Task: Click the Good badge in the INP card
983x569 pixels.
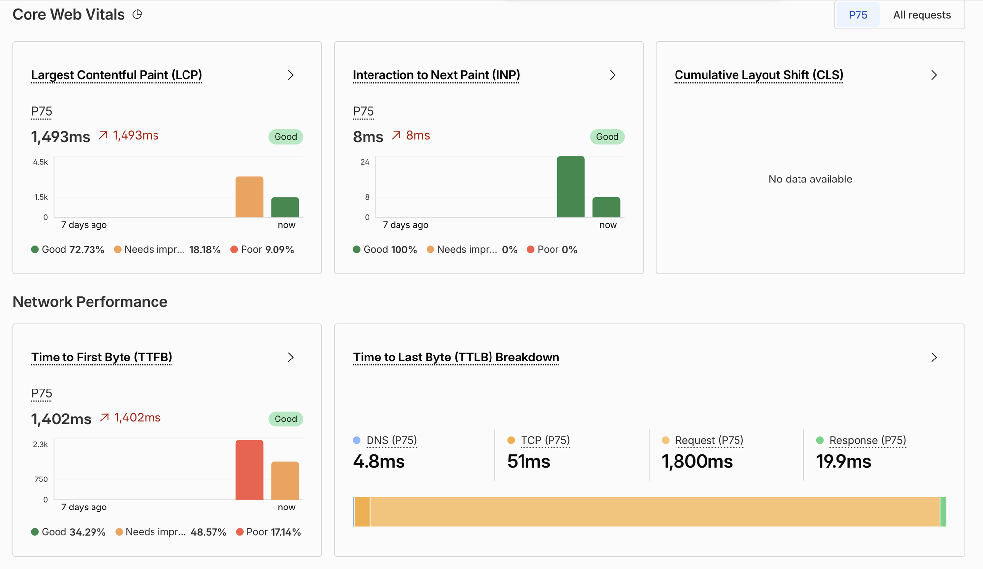Action: (x=607, y=137)
